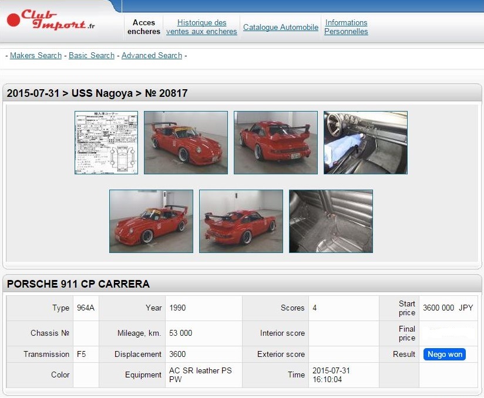
Task: Click the USS Nagoya № 20817 heading
Action: tap(98, 93)
